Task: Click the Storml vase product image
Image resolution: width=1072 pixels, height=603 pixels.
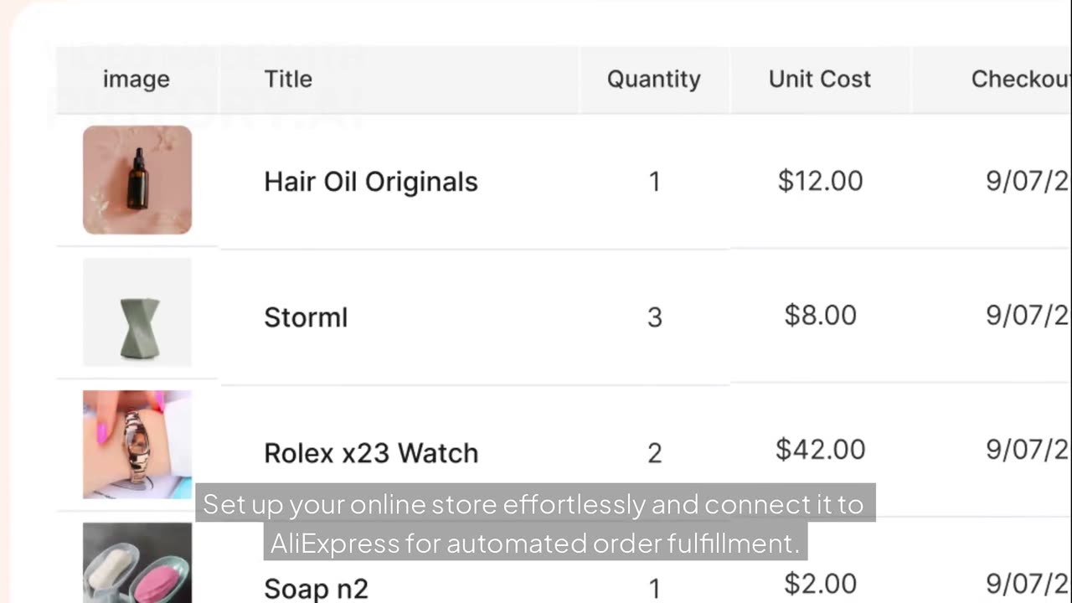Action: 137,312
